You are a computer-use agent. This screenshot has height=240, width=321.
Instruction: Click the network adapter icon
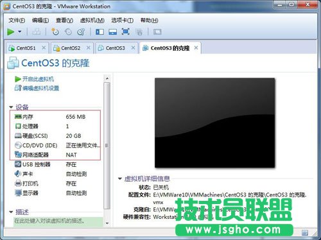[18, 155]
